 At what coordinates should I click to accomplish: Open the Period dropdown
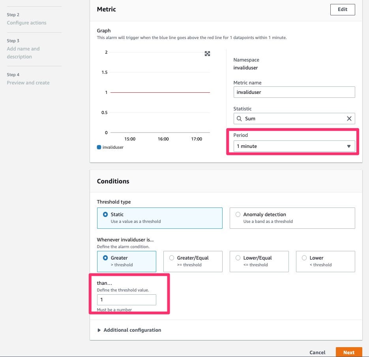coord(294,146)
